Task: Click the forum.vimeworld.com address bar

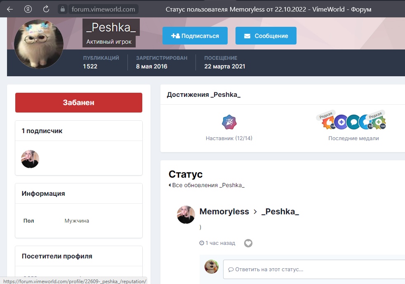Action: [103, 9]
